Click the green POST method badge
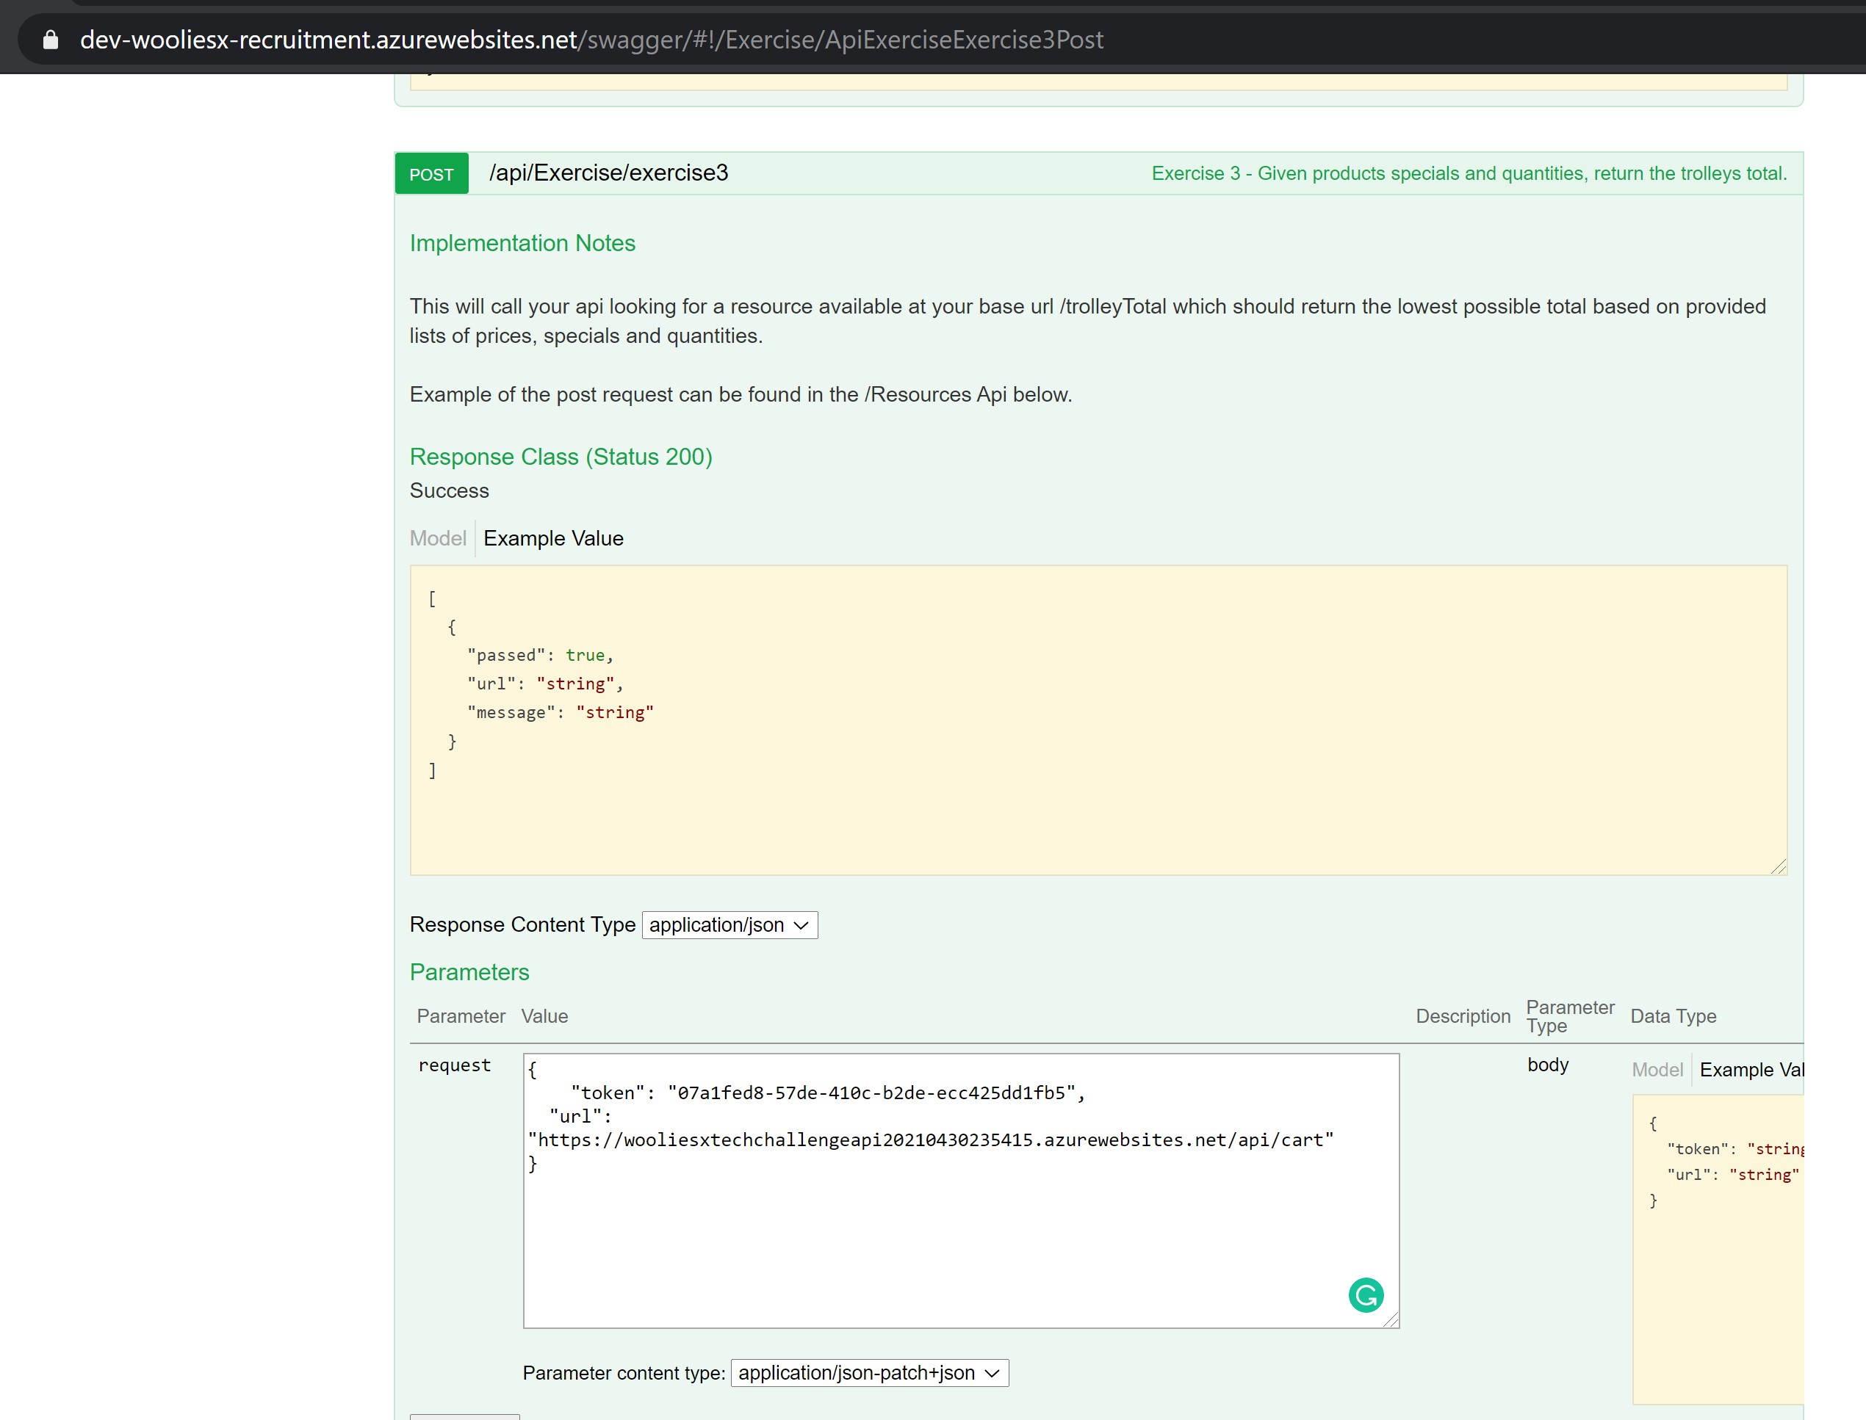 (431, 174)
